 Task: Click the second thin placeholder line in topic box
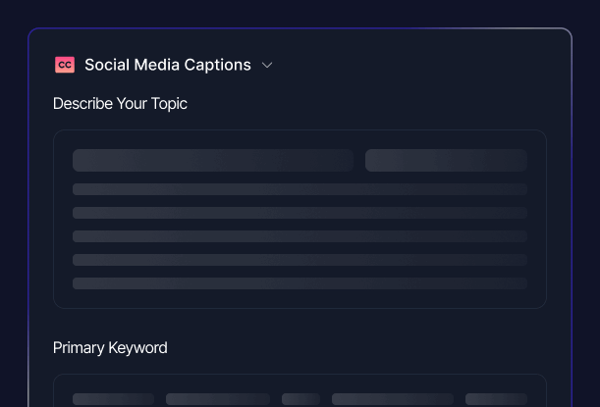[300, 213]
